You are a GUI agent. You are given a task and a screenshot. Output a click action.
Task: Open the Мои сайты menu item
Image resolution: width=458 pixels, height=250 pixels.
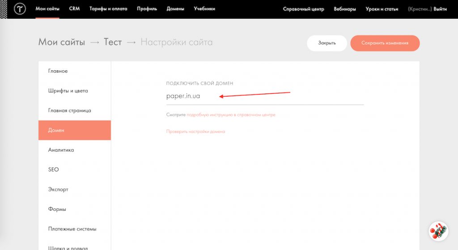click(47, 9)
